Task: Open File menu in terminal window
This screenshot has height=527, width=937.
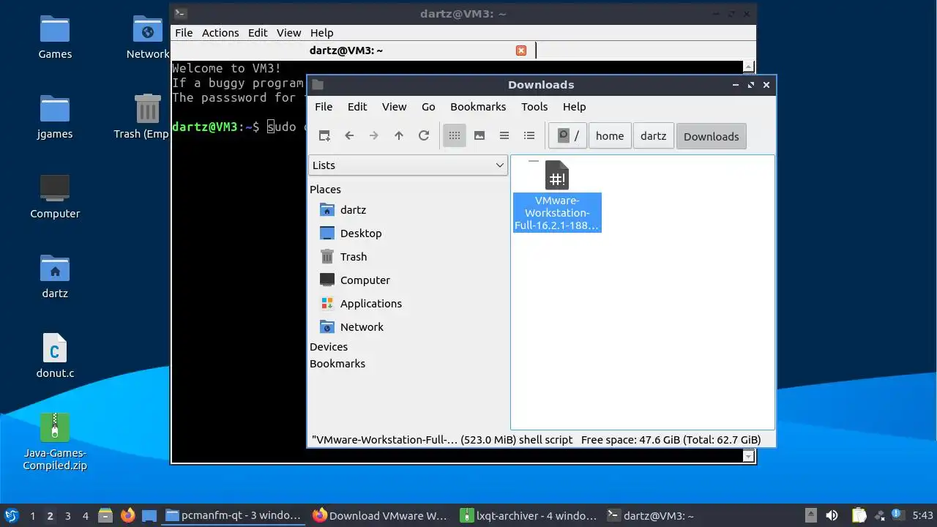Action: [x=184, y=32]
